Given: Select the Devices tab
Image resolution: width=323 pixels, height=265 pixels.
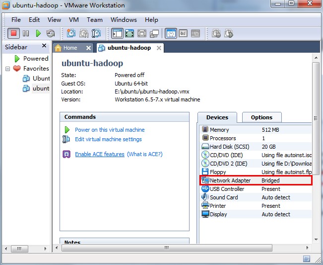Looking at the screenshot, I should 217,117.
